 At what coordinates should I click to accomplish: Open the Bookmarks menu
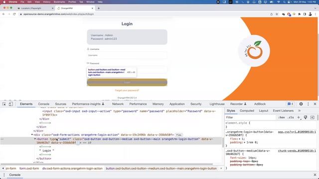point(59,2)
